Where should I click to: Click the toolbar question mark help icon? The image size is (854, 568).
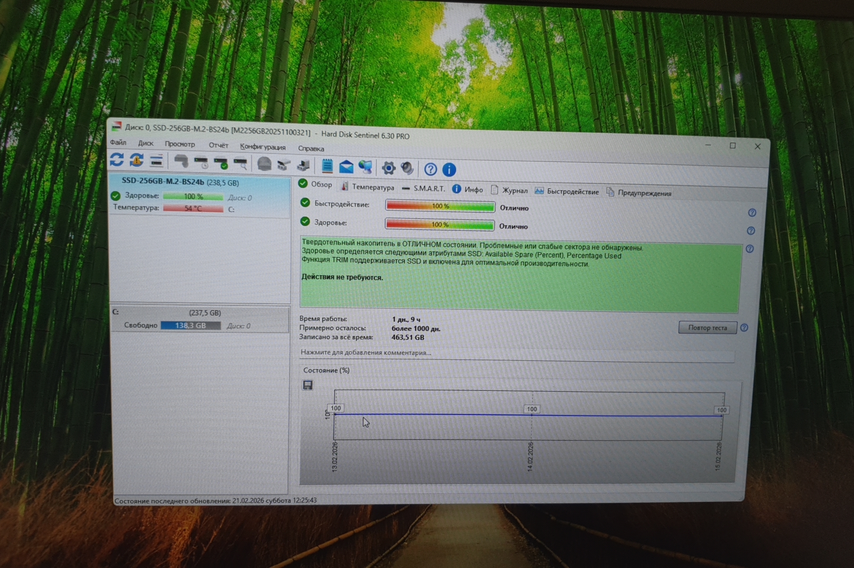(430, 169)
